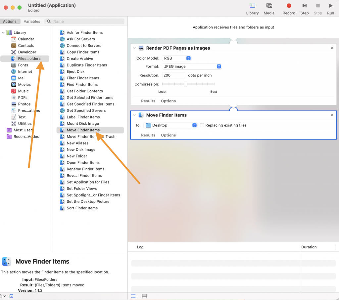339x300 pixels.
Task: Click the Name search field
Action: (84, 21)
